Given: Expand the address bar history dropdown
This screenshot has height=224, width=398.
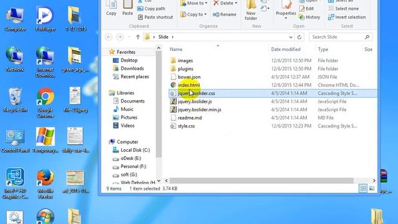Looking at the screenshot, I should click(x=290, y=37).
